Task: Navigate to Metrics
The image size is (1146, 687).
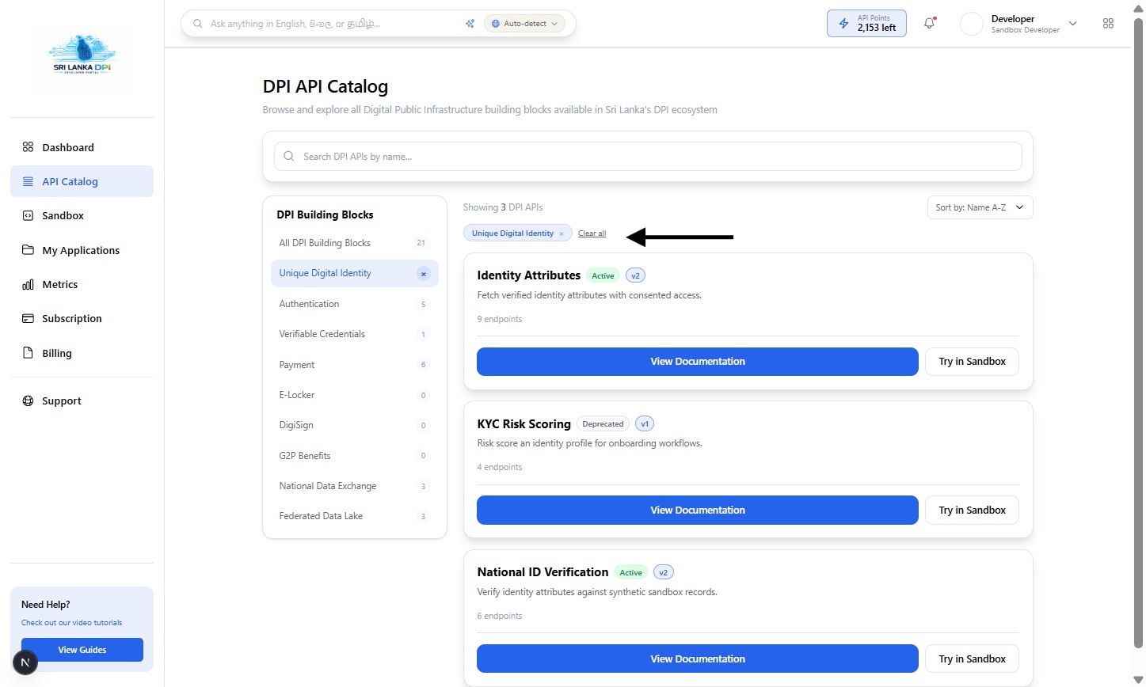Action: pos(82,284)
